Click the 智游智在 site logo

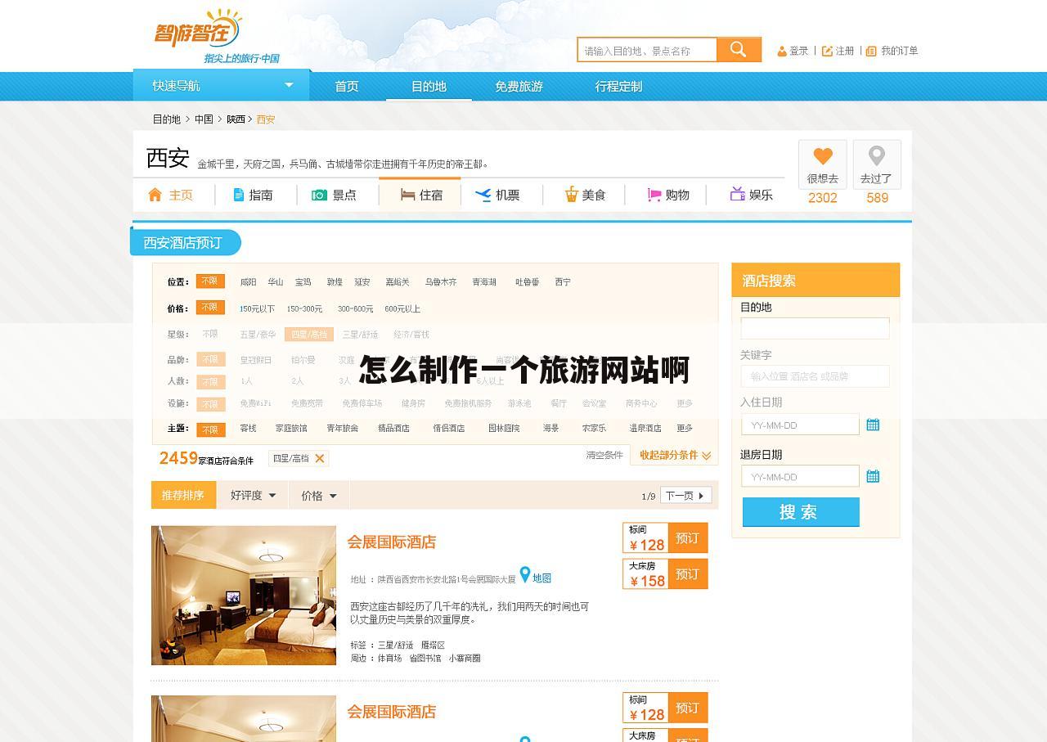pyautogui.click(x=199, y=29)
